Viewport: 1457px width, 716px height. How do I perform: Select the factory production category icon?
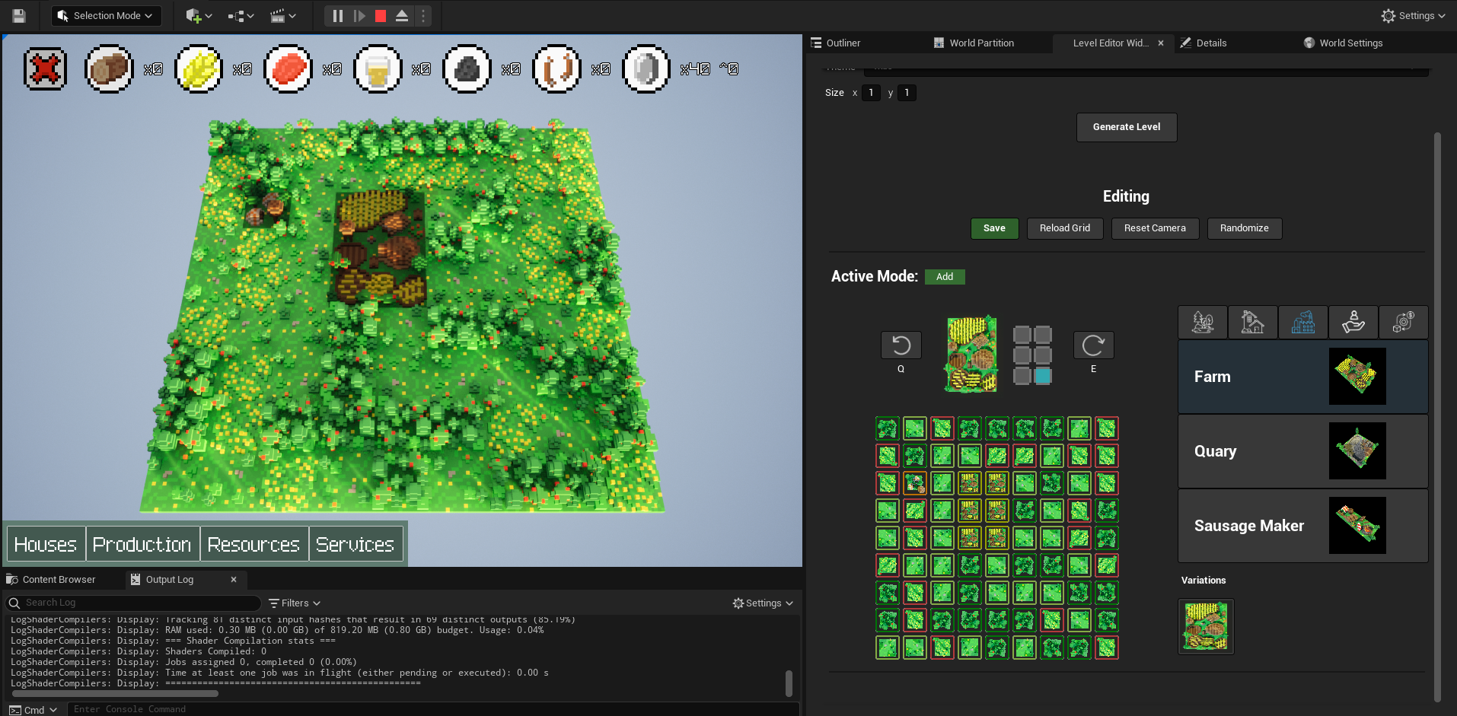click(x=1302, y=323)
